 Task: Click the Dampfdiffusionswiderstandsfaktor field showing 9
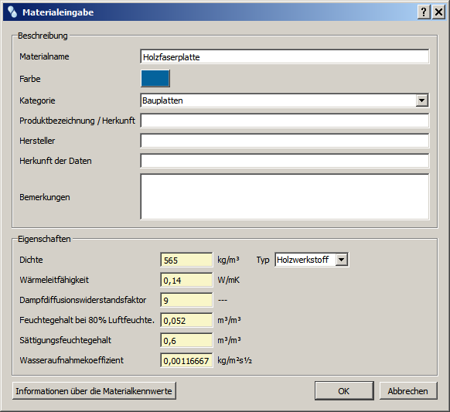point(186,300)
